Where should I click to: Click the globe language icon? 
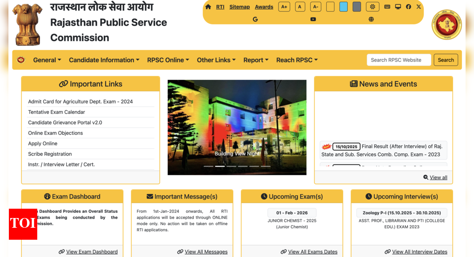pyautogui.click(x=371, y=19)
